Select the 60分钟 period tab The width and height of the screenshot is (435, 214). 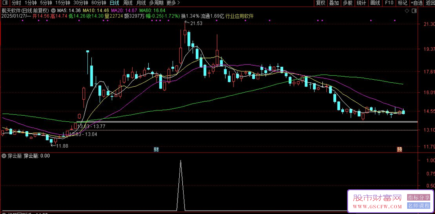99,3
